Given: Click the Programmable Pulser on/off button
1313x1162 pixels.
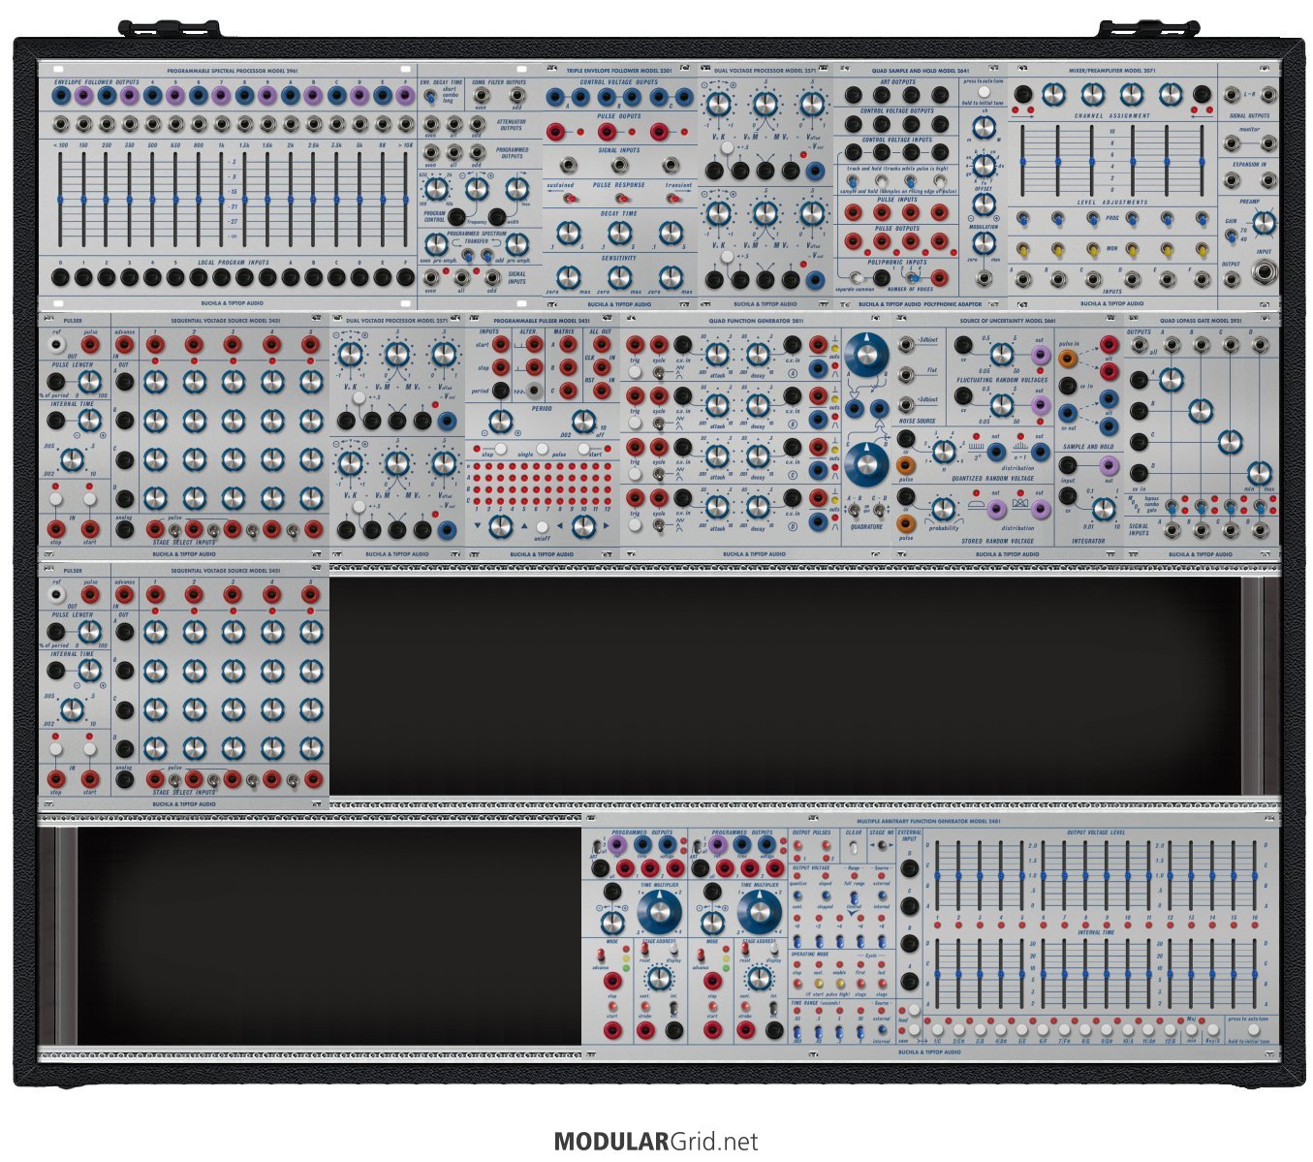Looking at the screenshot, I should coord(542,526).
